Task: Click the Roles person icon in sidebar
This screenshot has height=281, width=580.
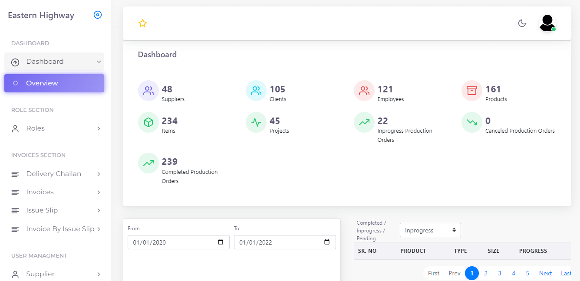Action: click(x=15, y=129)
